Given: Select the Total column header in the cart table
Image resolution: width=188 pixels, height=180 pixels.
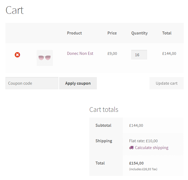Looking at the screenshot, I should 167,33.
